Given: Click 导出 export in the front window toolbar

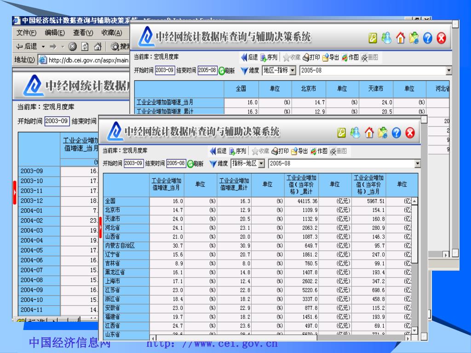Looking at the screenshot, I should [299, 151].
